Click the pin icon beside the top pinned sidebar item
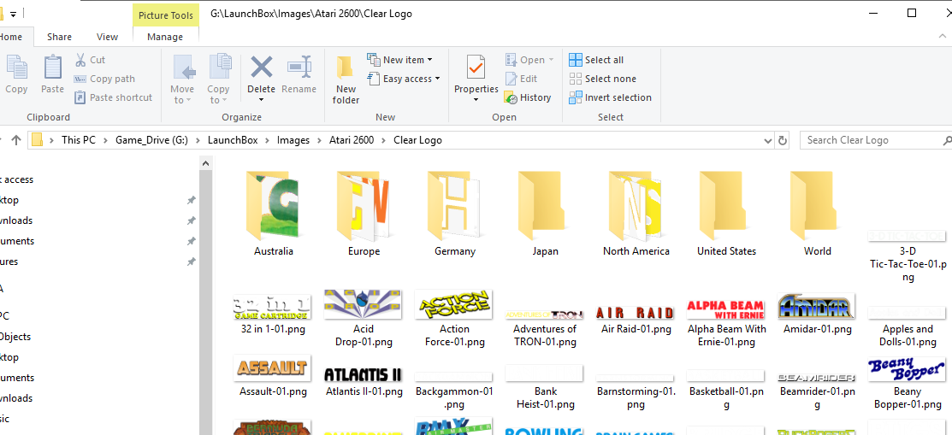Viewport: 952px width, 435px height. tap(191, 200)
